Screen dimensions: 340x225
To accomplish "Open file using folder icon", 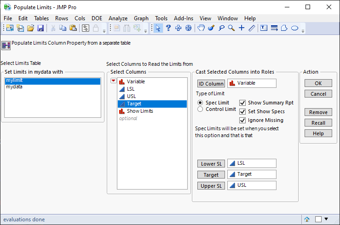I will [30, 28].
